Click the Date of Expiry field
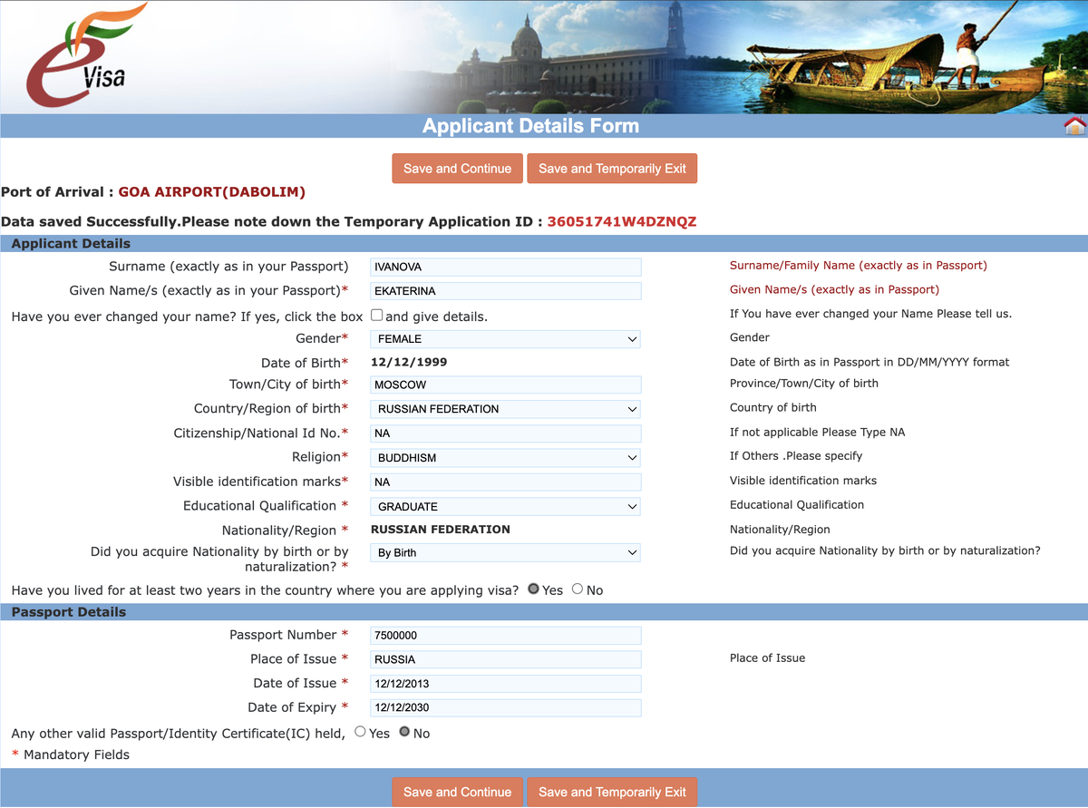The image size is (1088, 808). pos(506,708)
